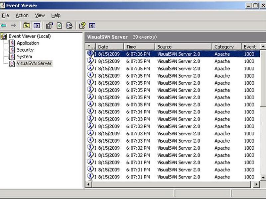Viewport: 266px width, 199px height.
Task: Click the Back arrow toolbar icon
Action: tap(4, 26)
